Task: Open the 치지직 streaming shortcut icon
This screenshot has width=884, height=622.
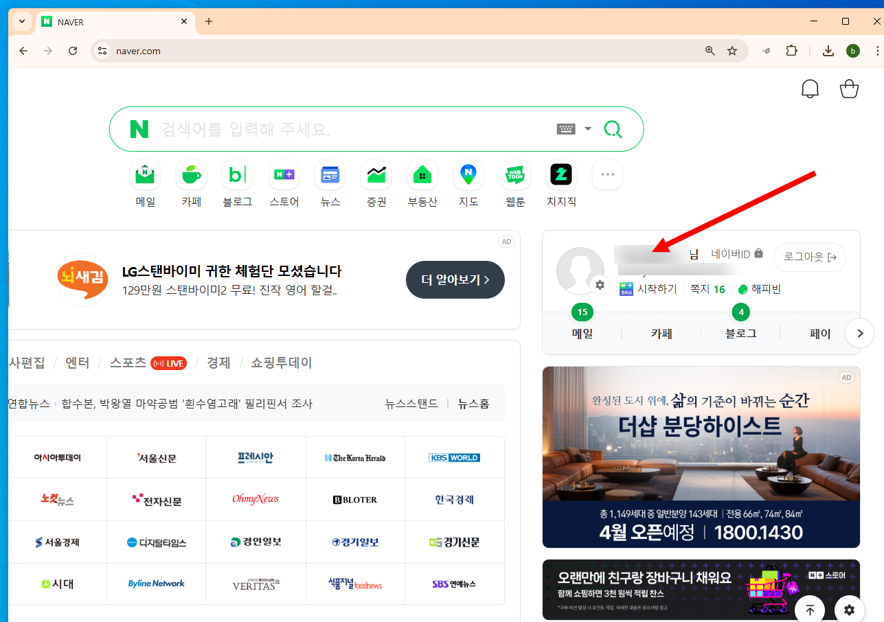Action: (561, 175)
